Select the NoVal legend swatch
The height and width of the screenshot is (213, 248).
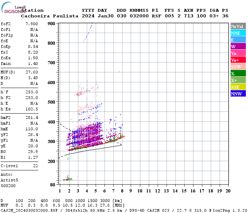point(238,26)
